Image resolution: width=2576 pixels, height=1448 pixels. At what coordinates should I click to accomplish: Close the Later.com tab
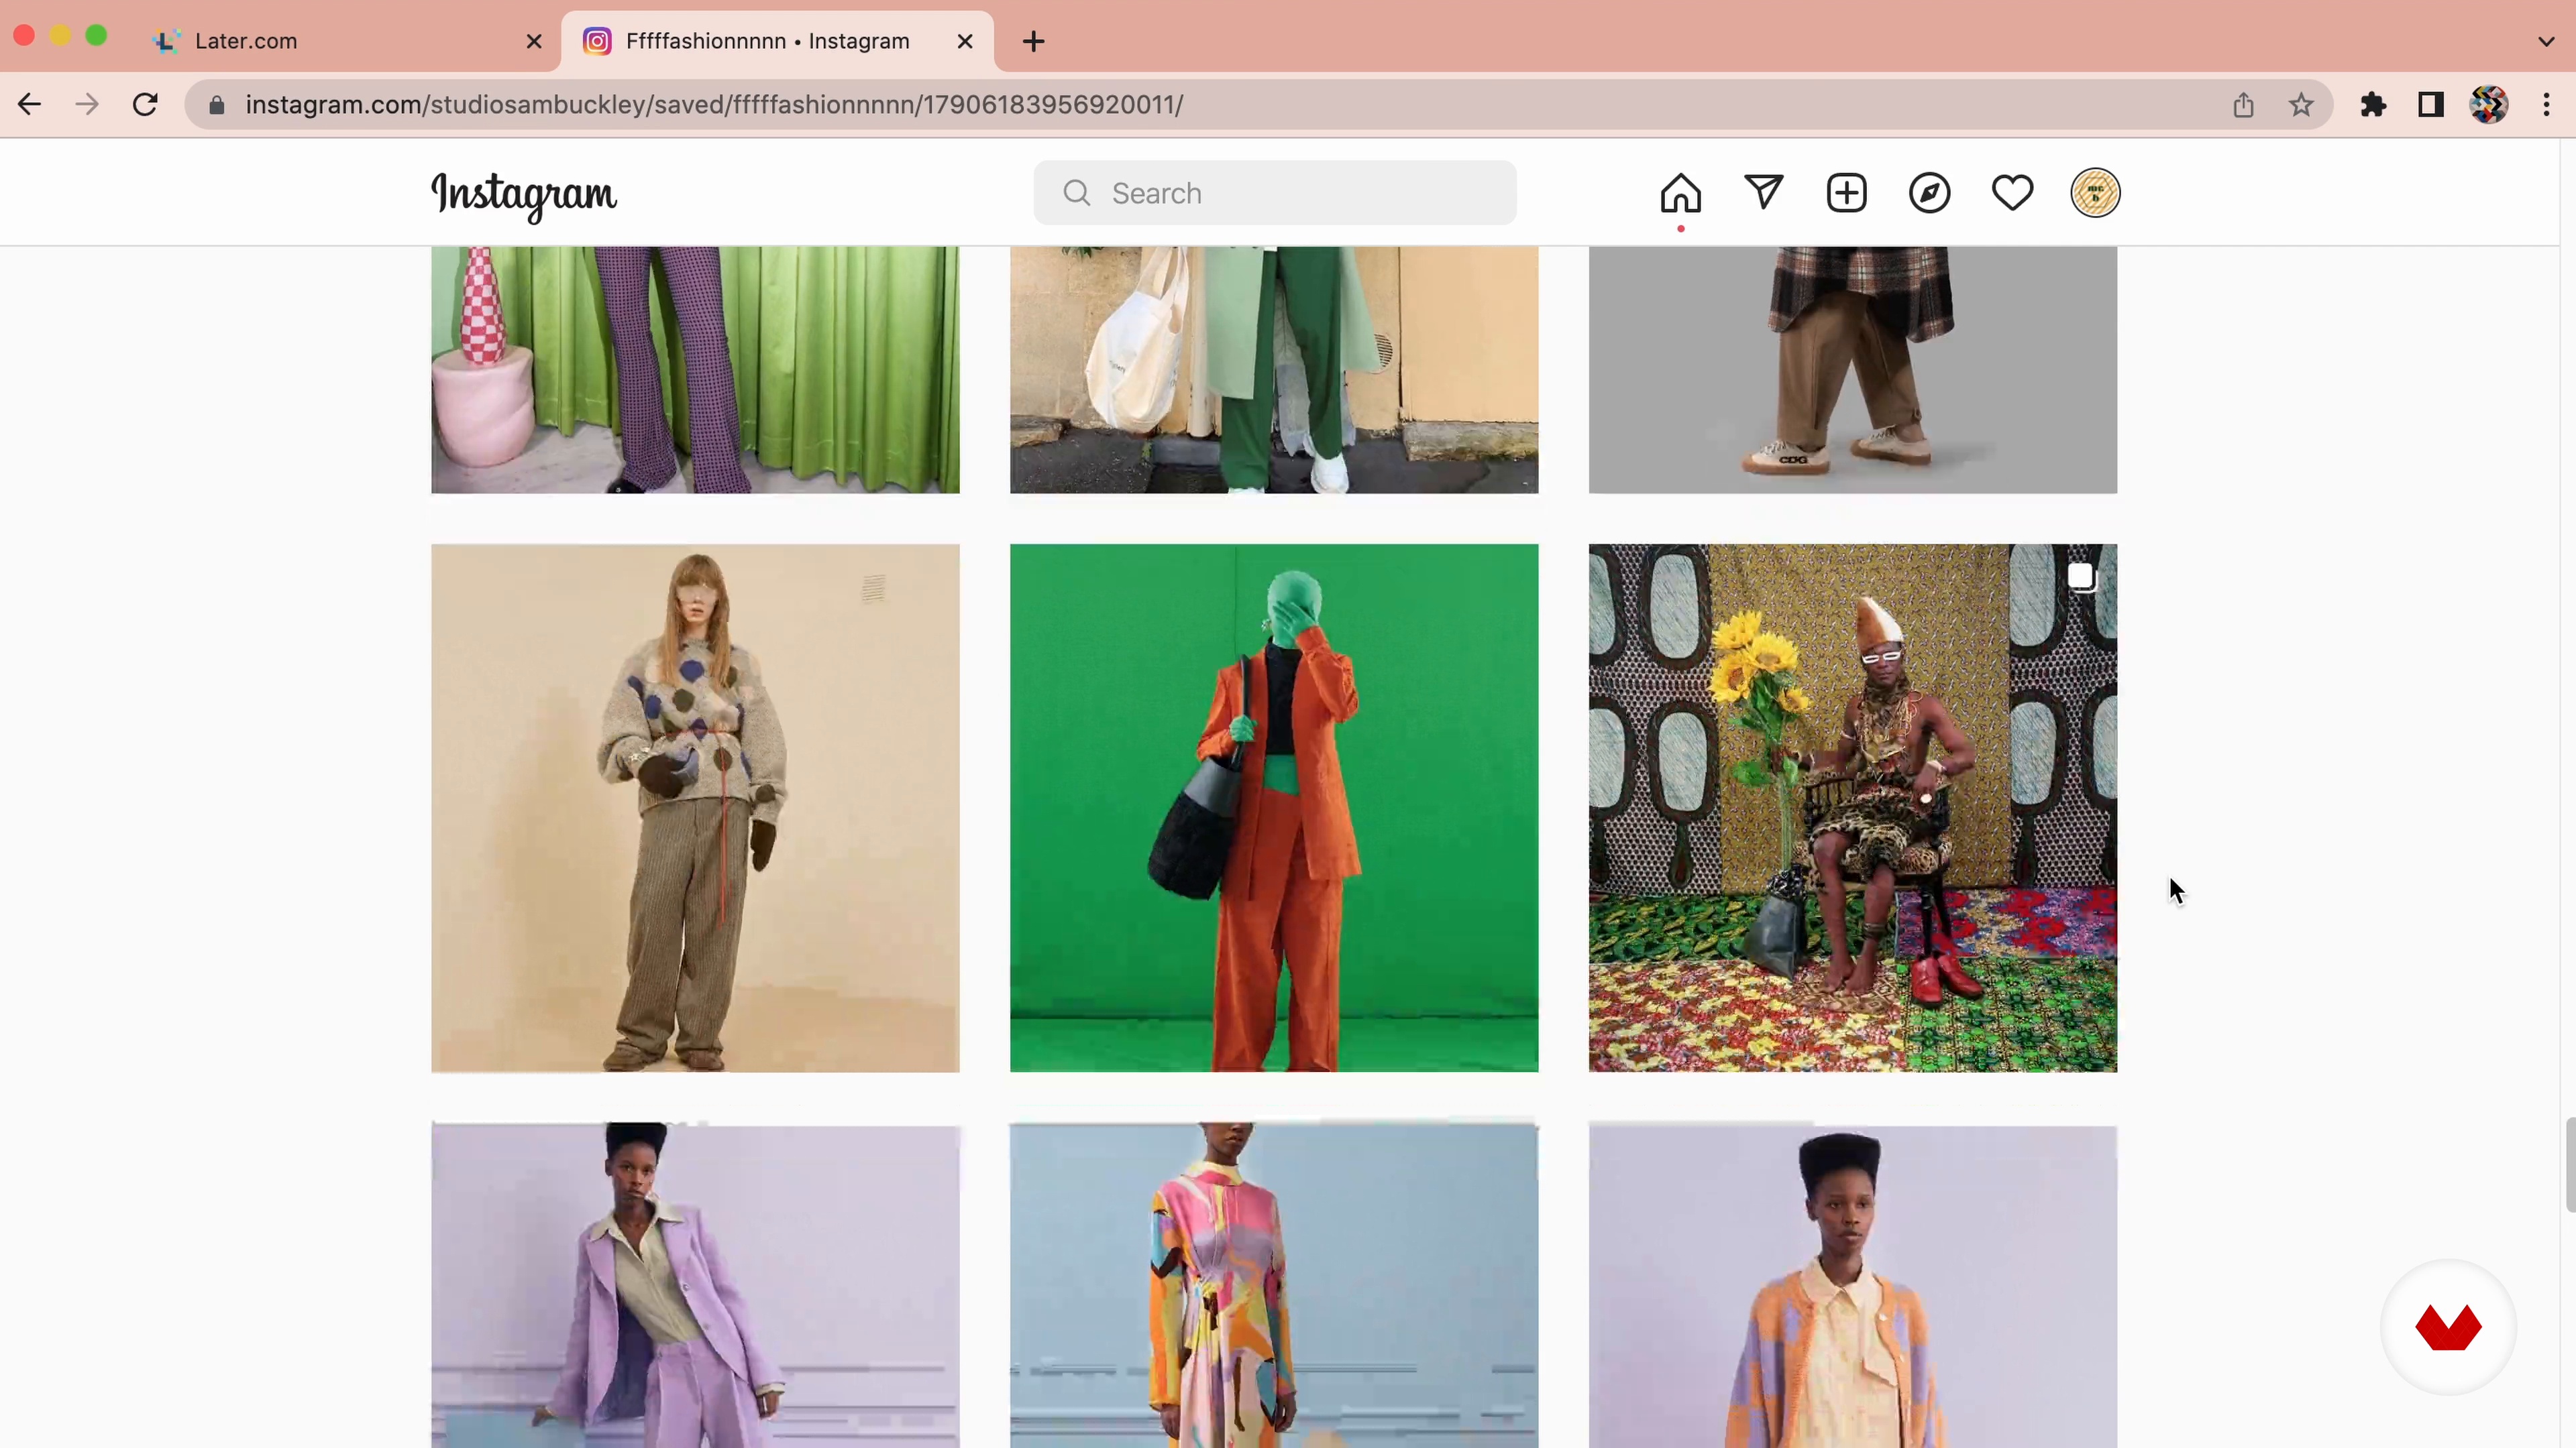pos(534,41)
